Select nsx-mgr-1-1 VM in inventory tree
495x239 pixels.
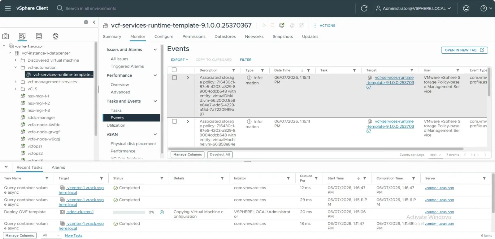click(38, 96)
